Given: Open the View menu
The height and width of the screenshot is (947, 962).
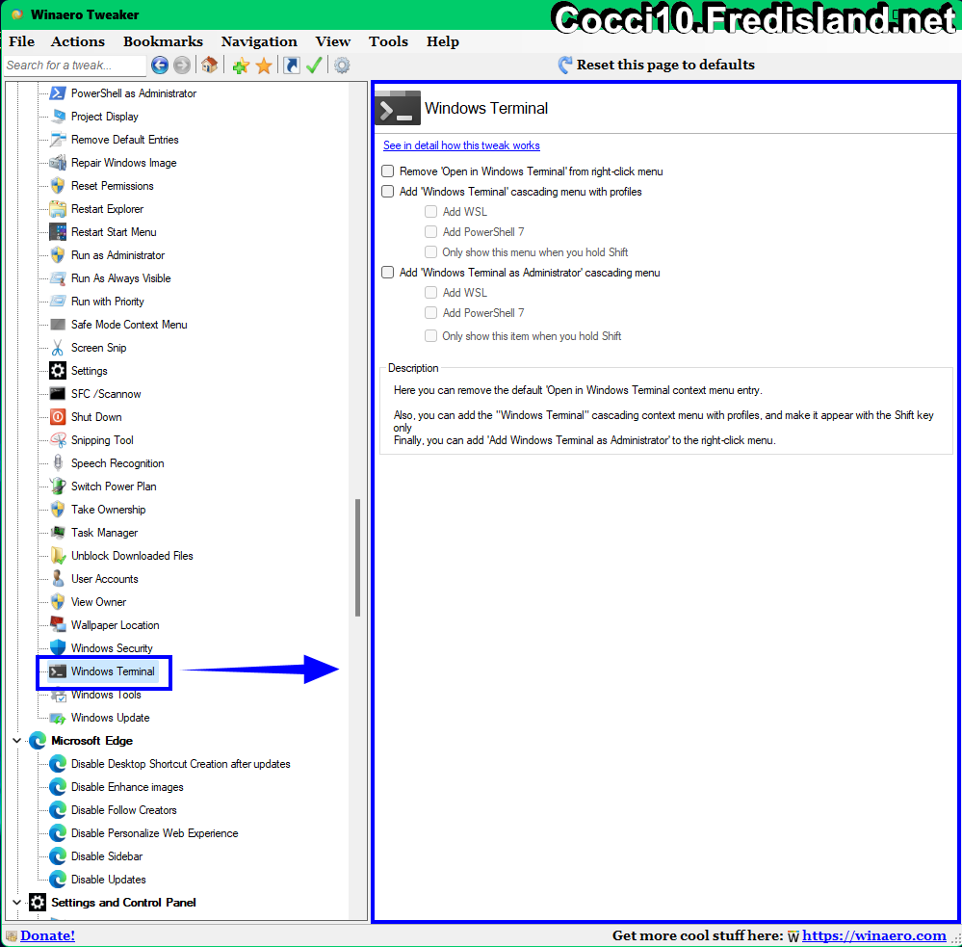Looking at the screenshot, I should click(333, 41).
